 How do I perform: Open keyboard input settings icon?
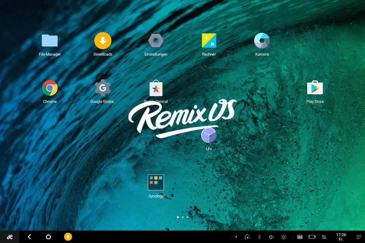pyautogui.click(x=300, y=237)
